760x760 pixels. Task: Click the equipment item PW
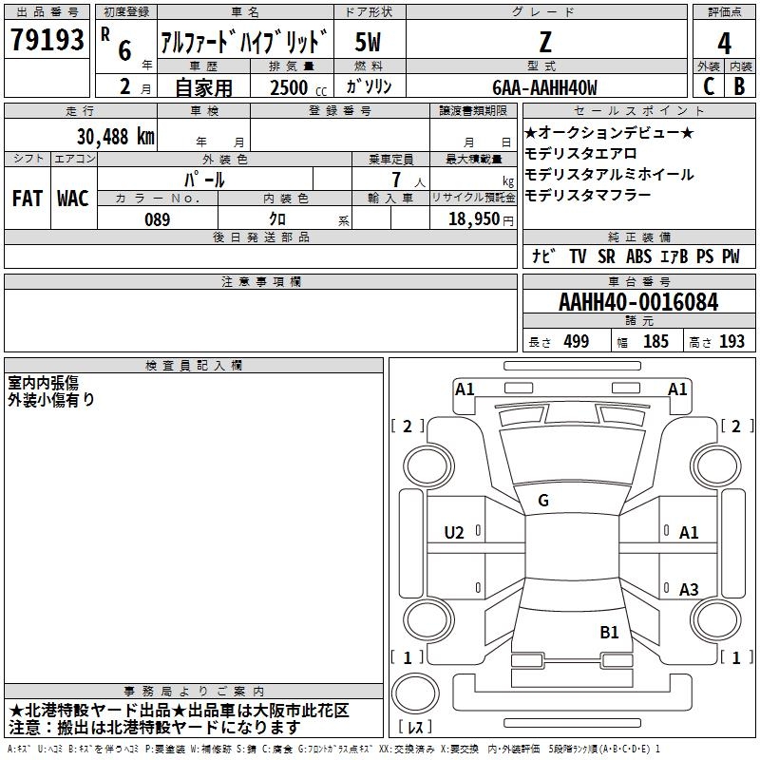731,256
